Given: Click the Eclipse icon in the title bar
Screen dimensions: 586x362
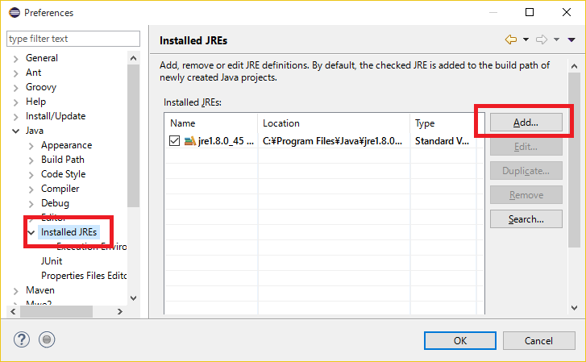Looking at the screenshot, I should (x=15, y=12).
